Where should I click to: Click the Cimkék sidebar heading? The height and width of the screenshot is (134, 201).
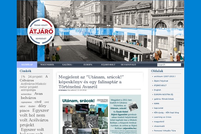click(25, 71)
